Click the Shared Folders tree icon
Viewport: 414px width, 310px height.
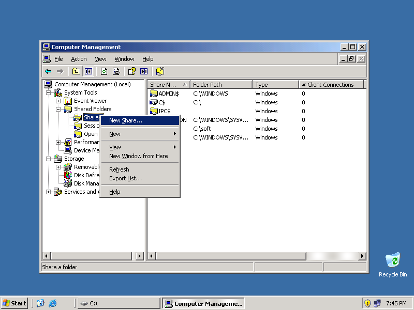click(68, 109)
